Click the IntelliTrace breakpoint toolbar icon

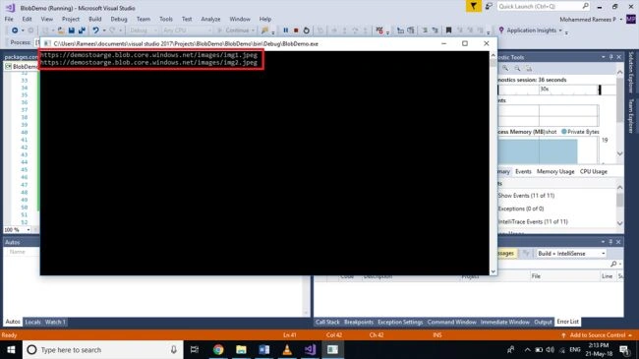(379, 30)
